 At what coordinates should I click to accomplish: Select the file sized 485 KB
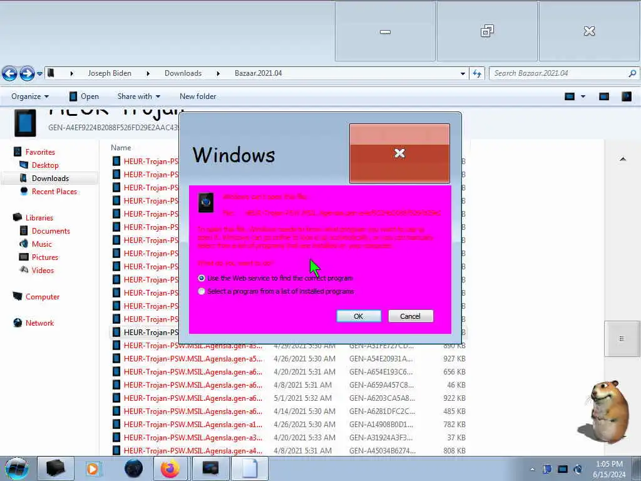(x=289, y=411)
